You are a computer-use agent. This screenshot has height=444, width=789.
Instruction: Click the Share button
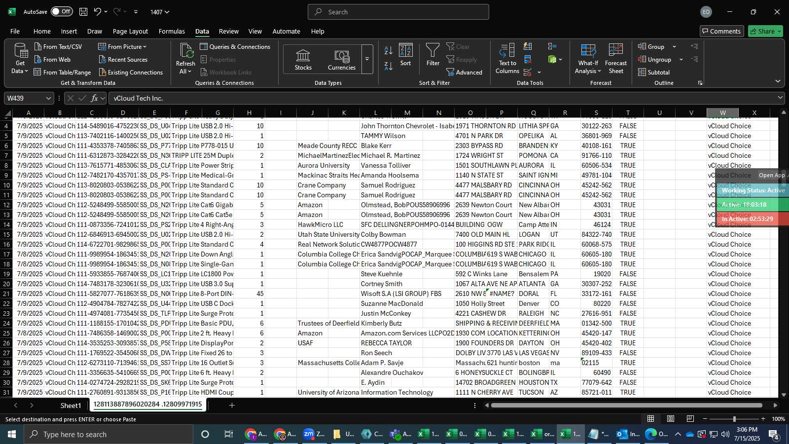tap(765, 31)
